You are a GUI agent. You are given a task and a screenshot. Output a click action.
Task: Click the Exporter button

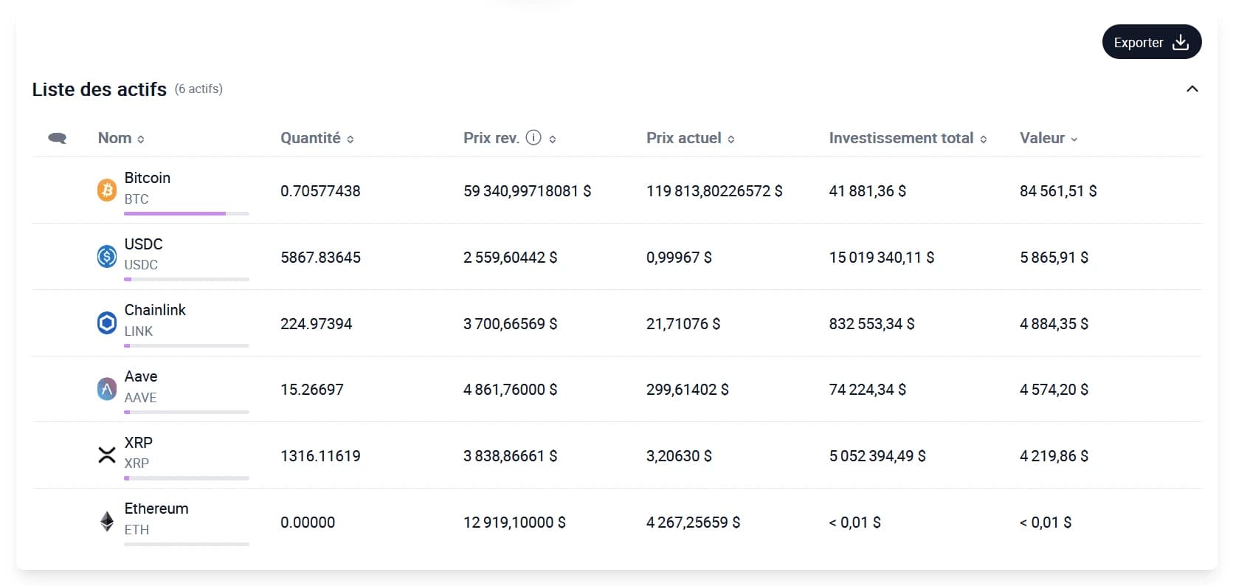(1151, 42)
